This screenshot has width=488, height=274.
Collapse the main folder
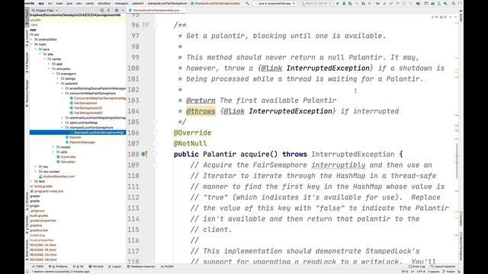pyautogui.click(x=31, y=44)
